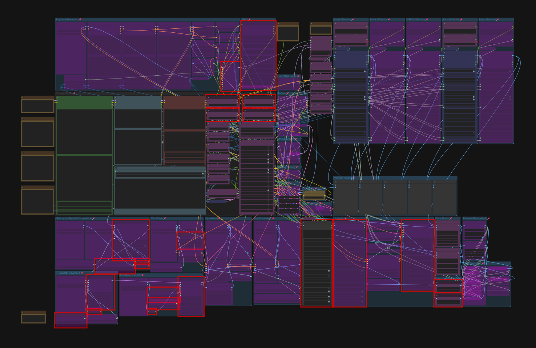This screenshot has width=536, height=348.
Task: Click the IP-Adapter Advanced title text
Action: [x=68, y=273]
